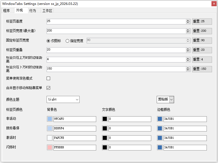Click the 重置:25 button for 标签页高度
218x163 pixels.
[x=202, y=21]
